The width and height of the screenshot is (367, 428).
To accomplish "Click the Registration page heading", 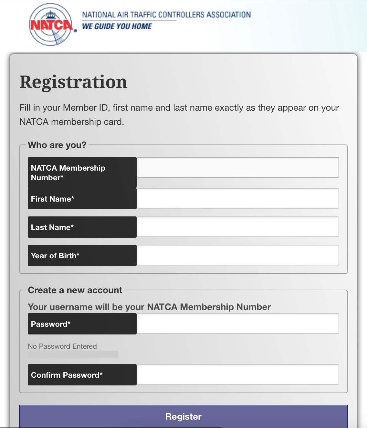I will pos(73,82).
